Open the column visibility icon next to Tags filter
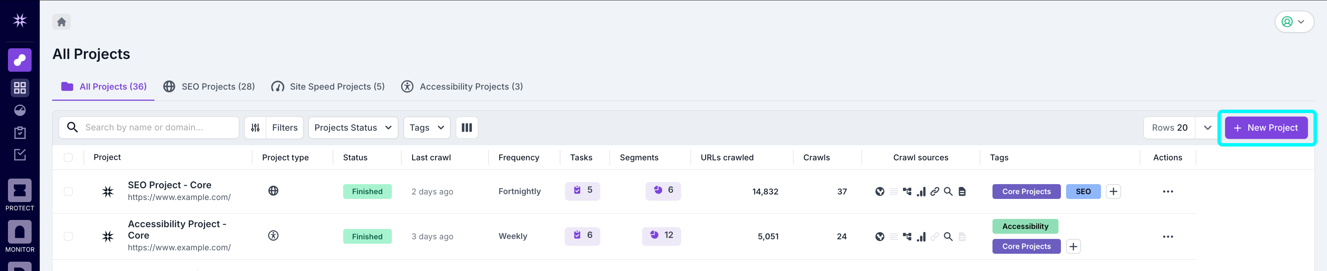The height and width of the screenshot is (271, 1327). (467, 128)
